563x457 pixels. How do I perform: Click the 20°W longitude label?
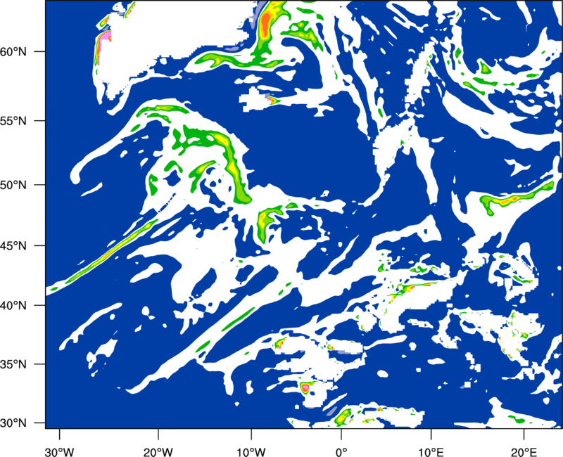(x=158, y=452)
